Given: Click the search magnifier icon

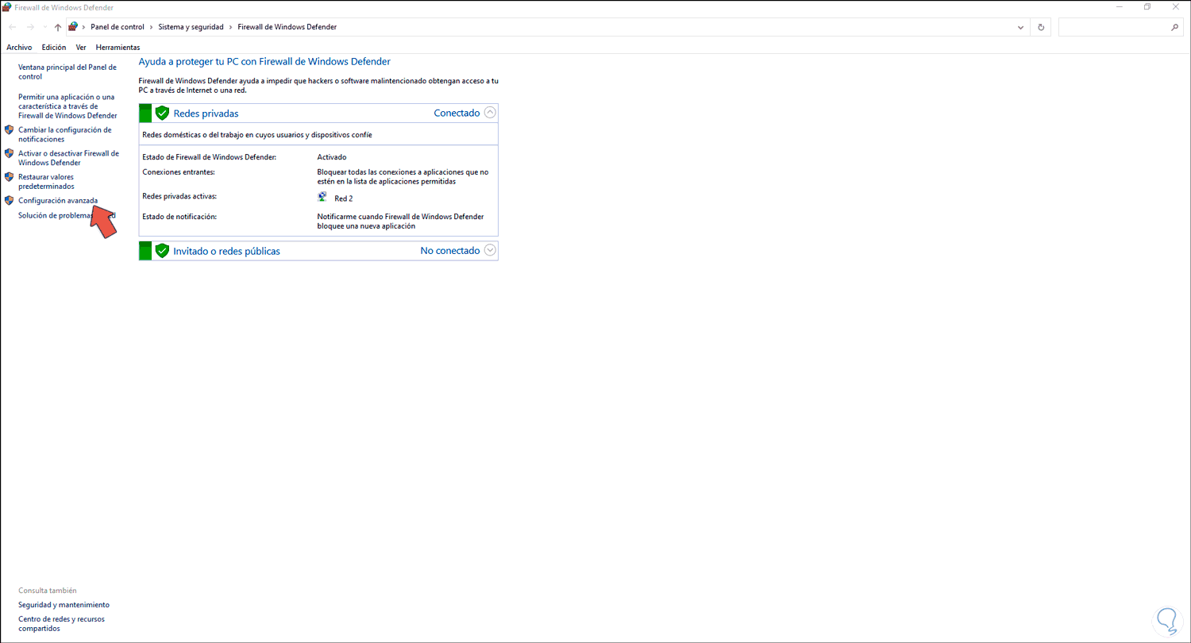Looking at the screenshot, I should [x=1175, y=27].
